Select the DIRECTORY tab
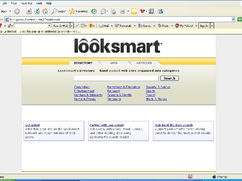 pyautogui.click(x=83, y=63)
